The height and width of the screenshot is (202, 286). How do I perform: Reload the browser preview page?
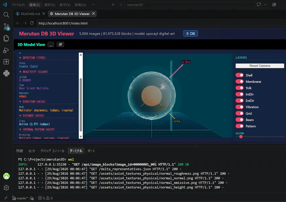(32, 23)
